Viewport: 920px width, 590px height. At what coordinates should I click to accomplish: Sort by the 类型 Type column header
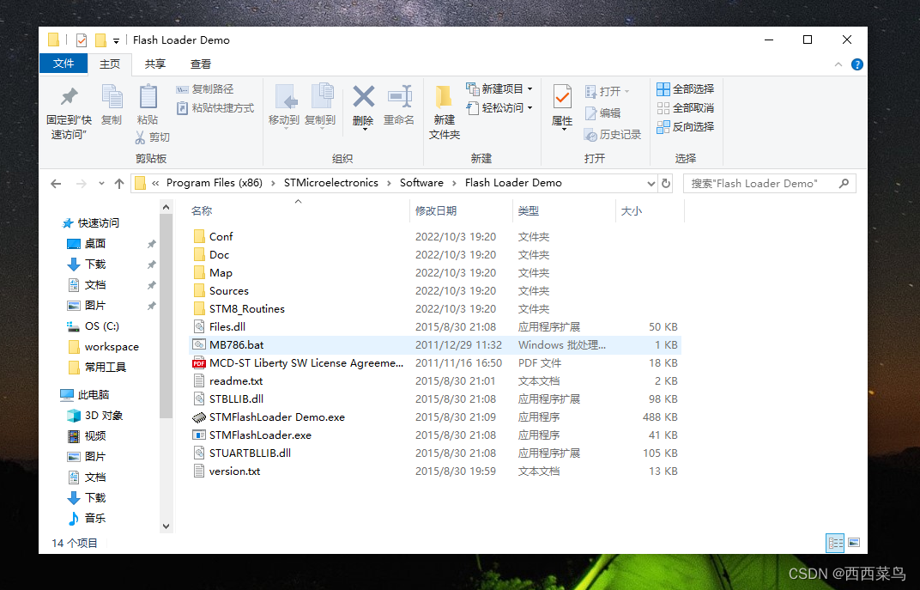(x=564, y=210)
